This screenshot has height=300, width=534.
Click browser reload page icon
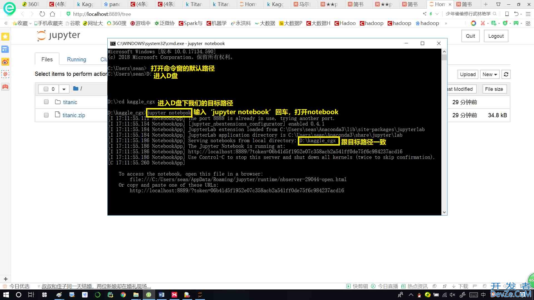coord(42,14)
